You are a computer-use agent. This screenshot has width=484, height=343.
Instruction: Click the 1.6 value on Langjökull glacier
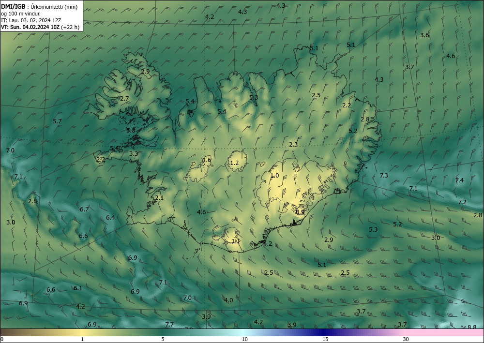click(207, 160)
